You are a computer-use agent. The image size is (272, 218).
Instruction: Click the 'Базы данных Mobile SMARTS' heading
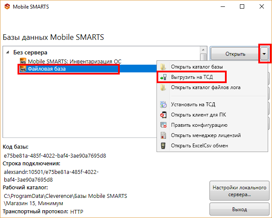click(x=53, y=37)
